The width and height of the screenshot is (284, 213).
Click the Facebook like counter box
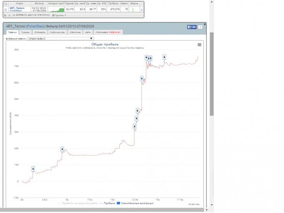point(200,27)
